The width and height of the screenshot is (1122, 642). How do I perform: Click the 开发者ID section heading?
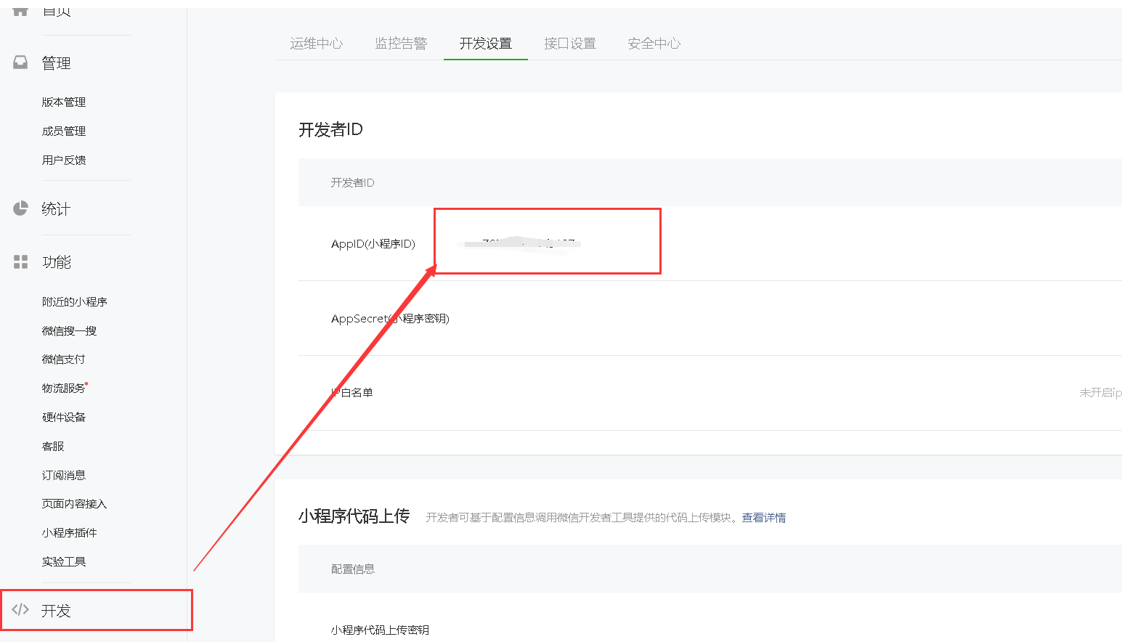click(x=330, y=130)
